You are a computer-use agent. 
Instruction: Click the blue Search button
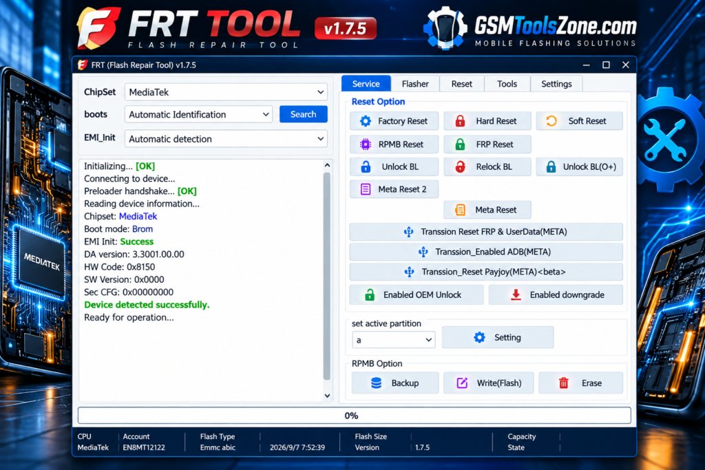point(304,114)
